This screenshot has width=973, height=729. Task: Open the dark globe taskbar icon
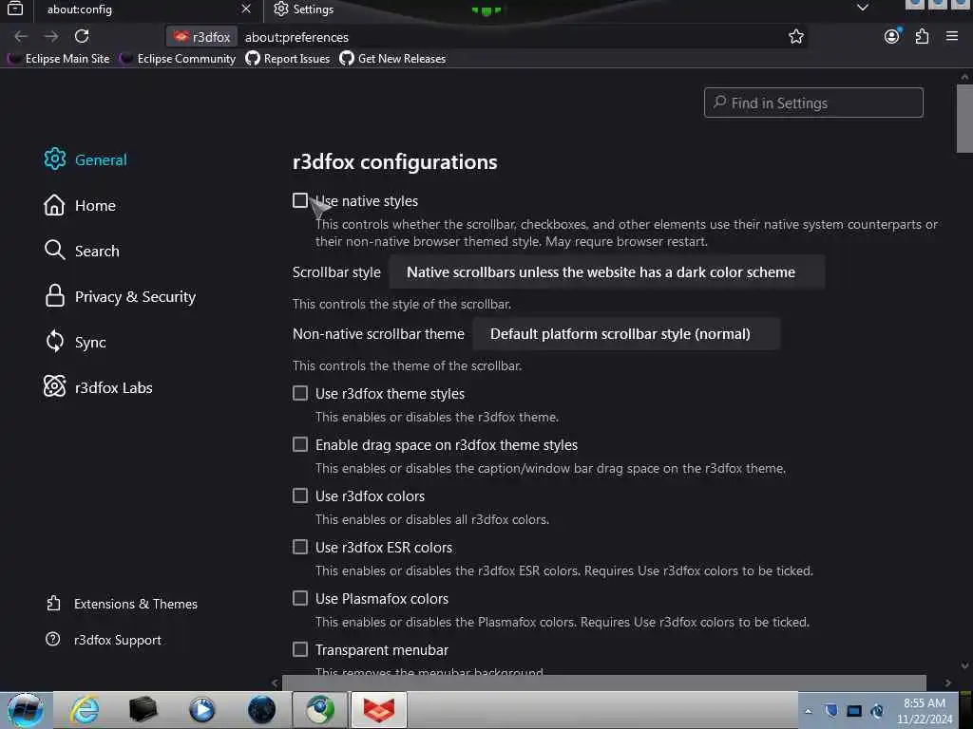[x=261, y=710]
